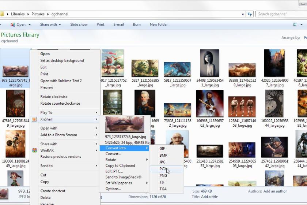The width and height of the screenshot is (307, 205).
Task: Click the refresh icon beside address bar
Action: point(250,14)
